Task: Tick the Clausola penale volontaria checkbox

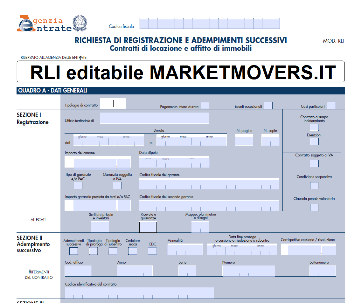Action: [314, 207]
